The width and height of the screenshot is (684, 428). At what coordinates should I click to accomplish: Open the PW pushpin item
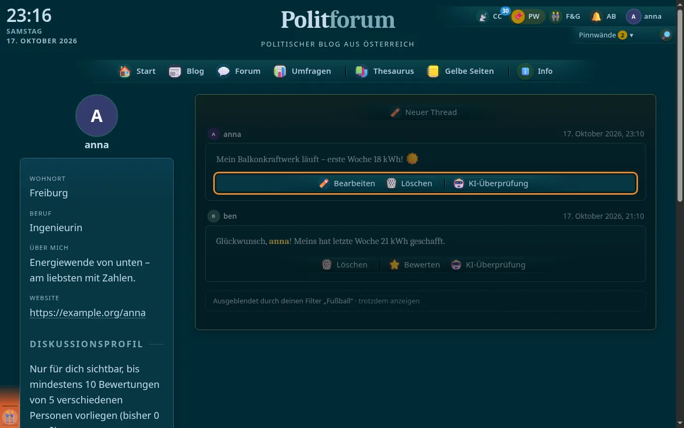[x=527, y=17]
